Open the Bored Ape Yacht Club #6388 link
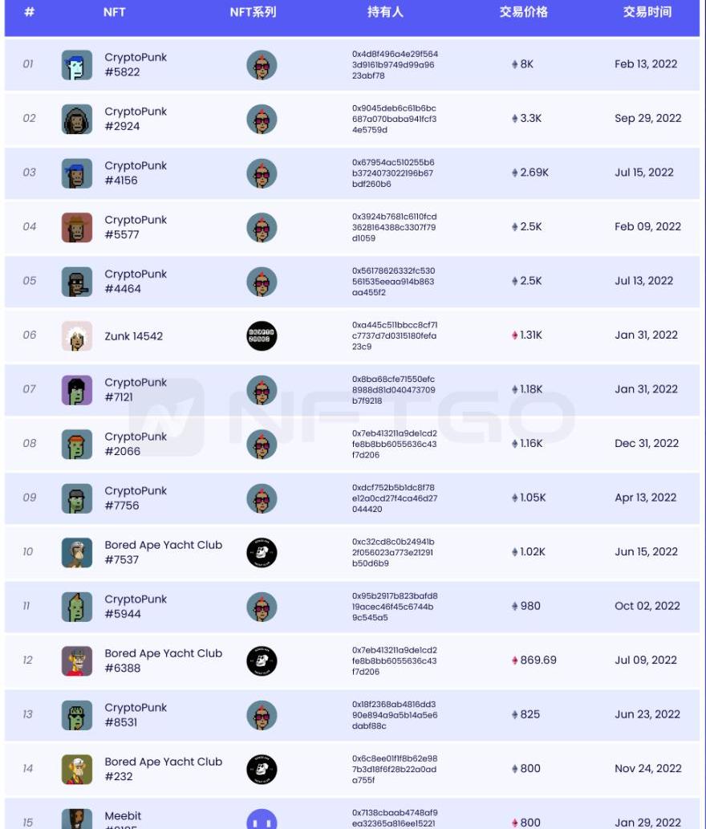 pyautogui.click(x=163, y=660)
